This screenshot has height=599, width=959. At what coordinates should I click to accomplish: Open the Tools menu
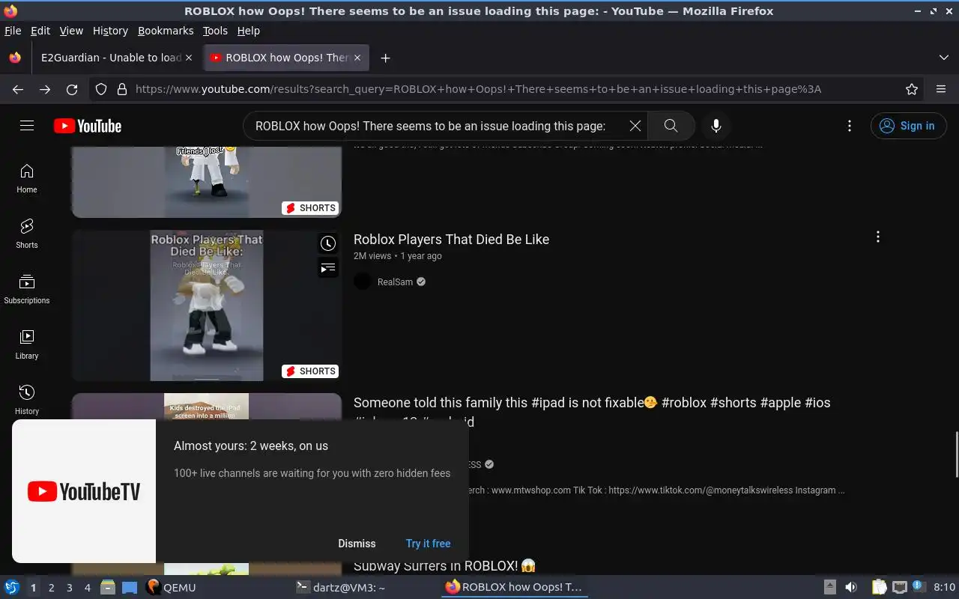215,31
